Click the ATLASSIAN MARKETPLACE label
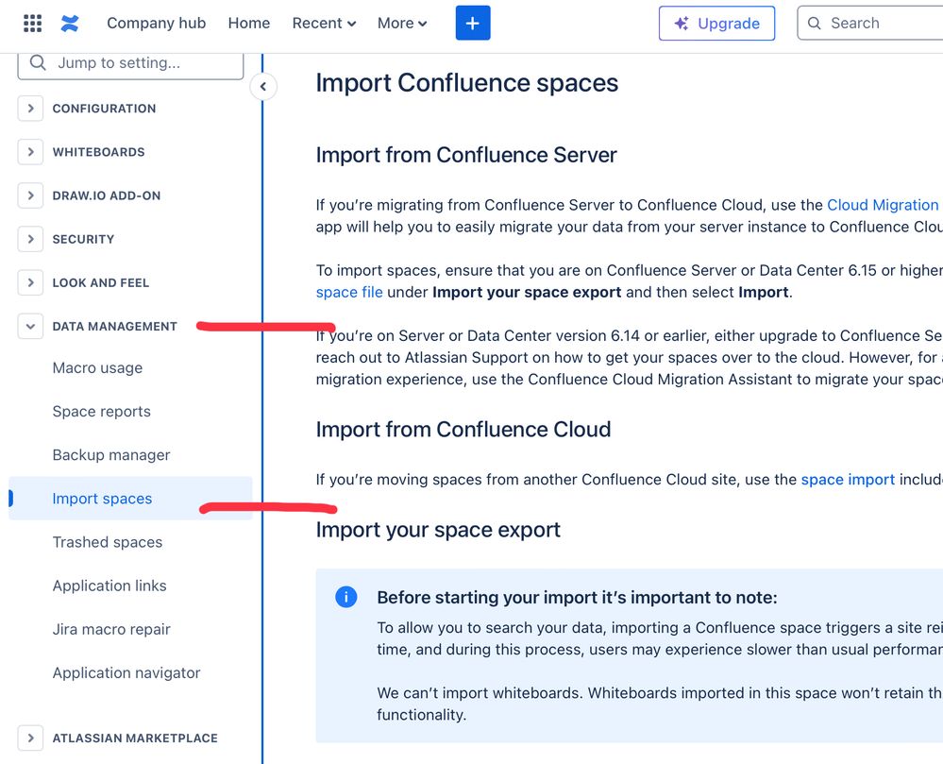 tap(135, 739)
